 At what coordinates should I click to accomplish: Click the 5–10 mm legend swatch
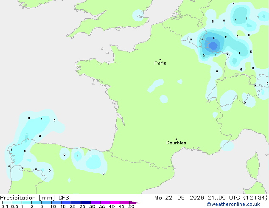tap(46, 202)
